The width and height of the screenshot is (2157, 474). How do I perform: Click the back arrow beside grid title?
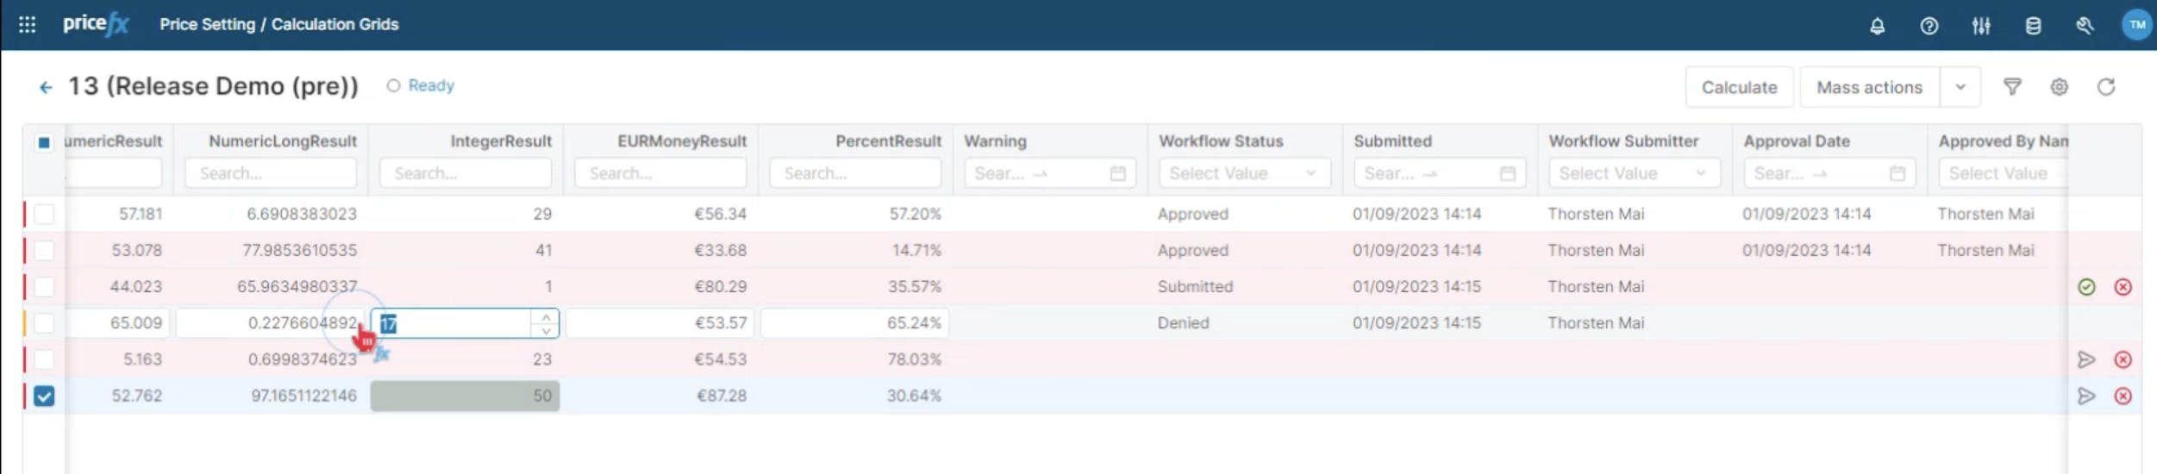point(46,87)
